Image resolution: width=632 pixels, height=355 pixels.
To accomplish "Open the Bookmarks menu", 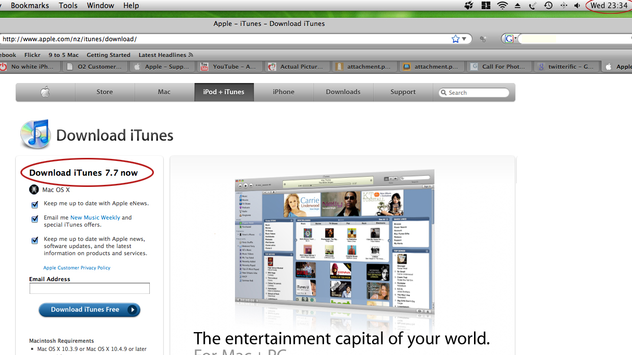I will point(30,6).
